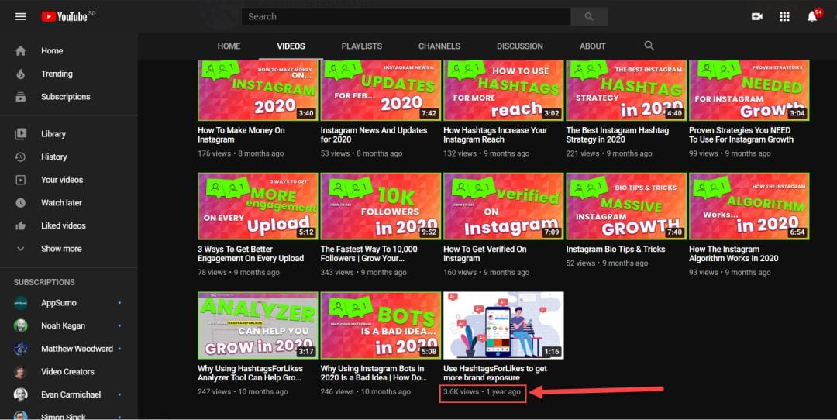
Task: Open 'Proven Strategies Needed' video thumbnail
Action: (x=749, y=90)
